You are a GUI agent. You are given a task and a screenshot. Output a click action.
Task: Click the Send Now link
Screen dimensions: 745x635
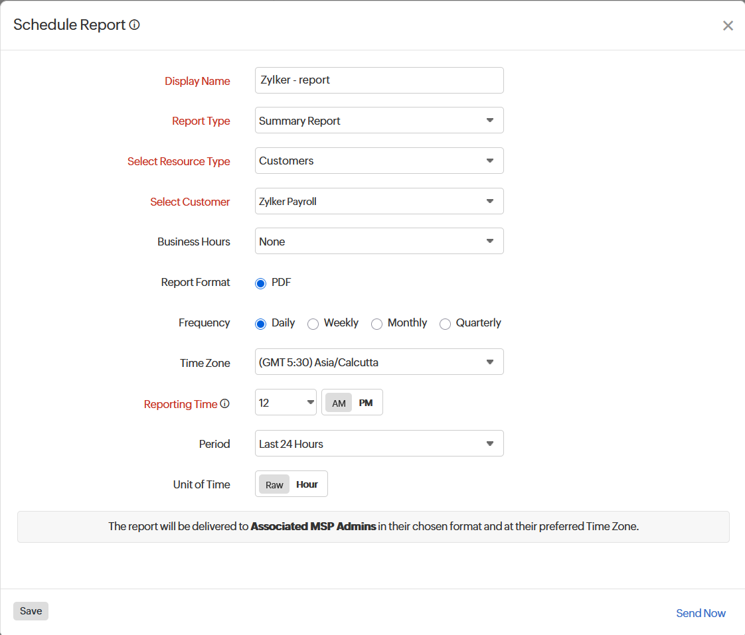point(701,612)
